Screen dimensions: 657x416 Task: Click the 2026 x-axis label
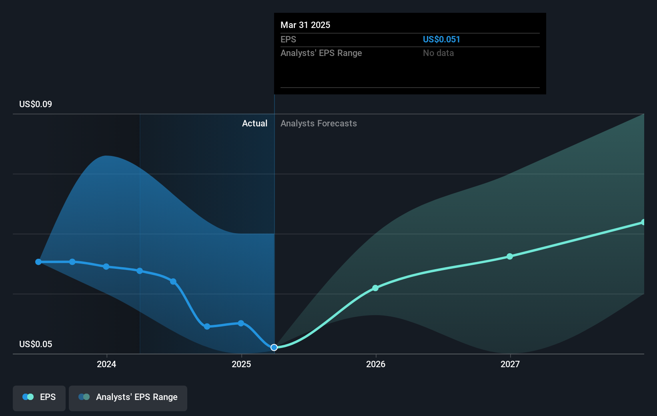tap(376, 364)
